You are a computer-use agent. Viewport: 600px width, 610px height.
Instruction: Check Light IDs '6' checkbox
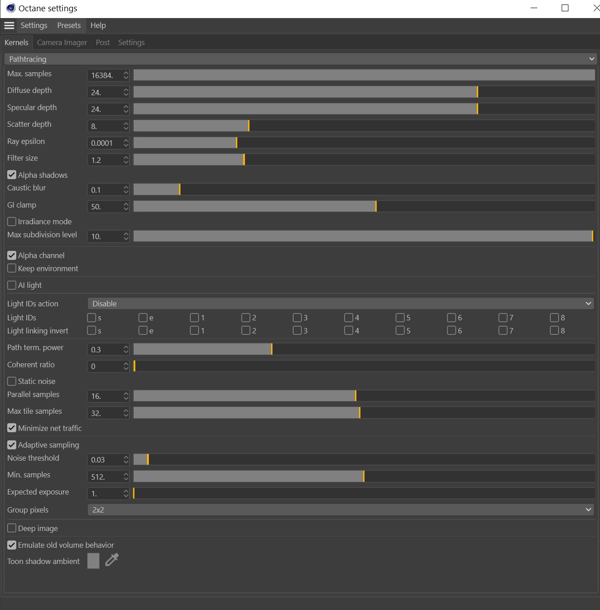452,318
